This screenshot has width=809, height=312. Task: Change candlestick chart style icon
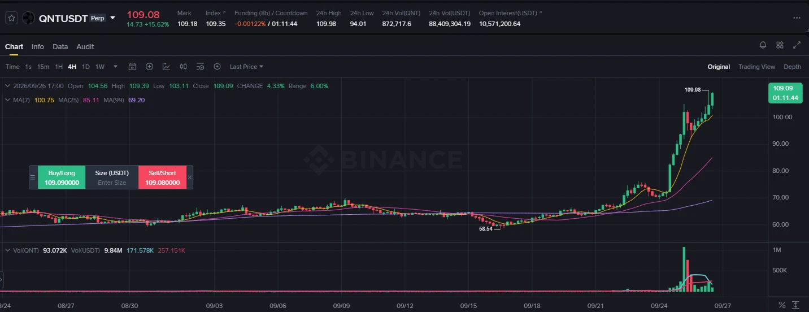[183, 67]
